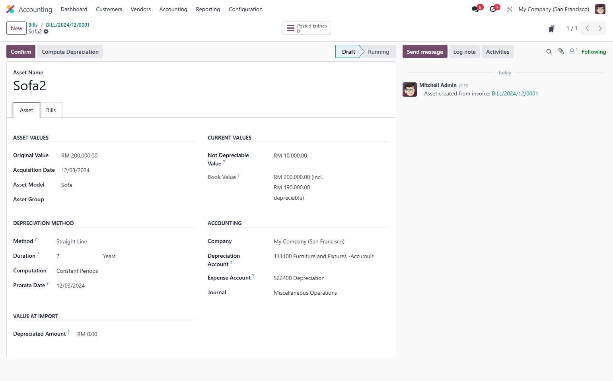Screen dimensions: 613x381
Task: Create a record with New button
Action: pyautogui.click(x=16, y=28)
